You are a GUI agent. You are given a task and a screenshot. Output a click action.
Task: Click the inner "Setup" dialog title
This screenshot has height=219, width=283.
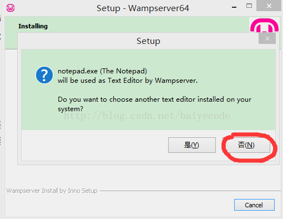148,41
